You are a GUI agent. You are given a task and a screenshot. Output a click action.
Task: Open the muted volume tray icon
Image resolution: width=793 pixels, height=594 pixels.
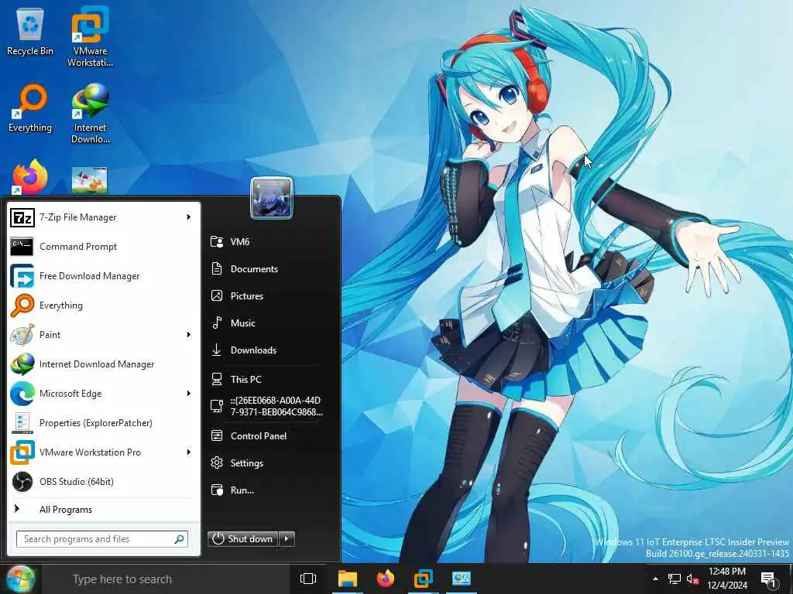pos(692,579)
